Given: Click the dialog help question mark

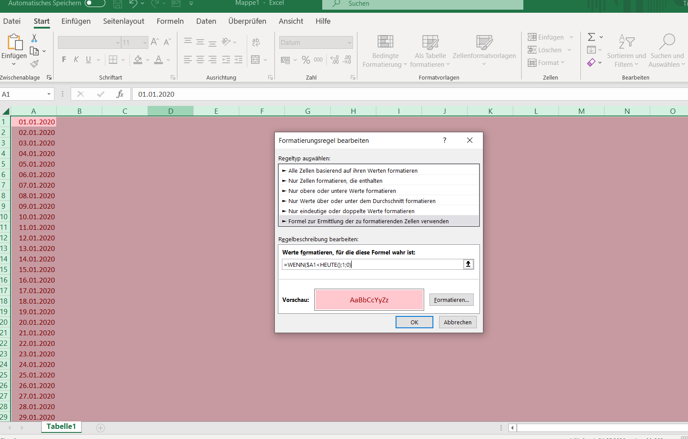Looking at the screenshot, I should (445, 140).
